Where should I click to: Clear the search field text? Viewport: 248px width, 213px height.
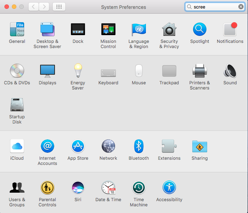tap(241, 7)
